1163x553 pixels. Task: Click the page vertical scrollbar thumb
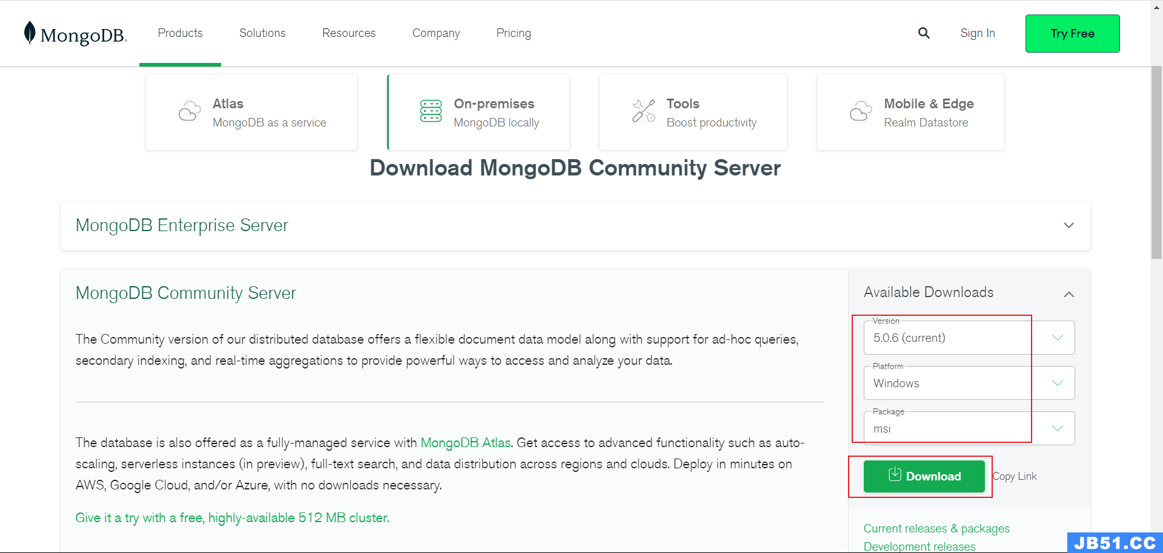click(x=1156, y=162)
